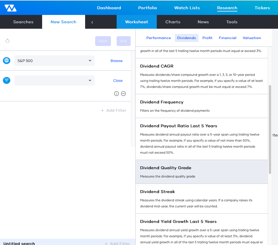Choose the Dividend Frequency filter
The width and height of the screenshot is (278, 245).
click(201, 106)
